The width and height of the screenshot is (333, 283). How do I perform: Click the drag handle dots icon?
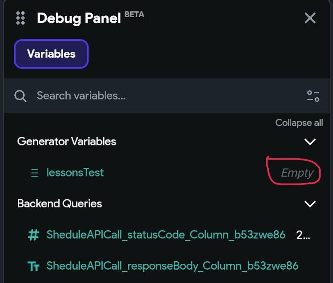tap(20, 18)
